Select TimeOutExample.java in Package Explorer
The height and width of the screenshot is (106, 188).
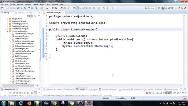click(22, 81)
